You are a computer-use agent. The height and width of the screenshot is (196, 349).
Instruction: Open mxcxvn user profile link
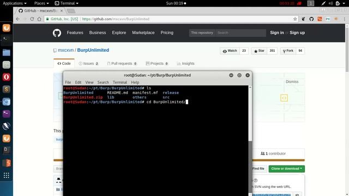tap(65, 50)
